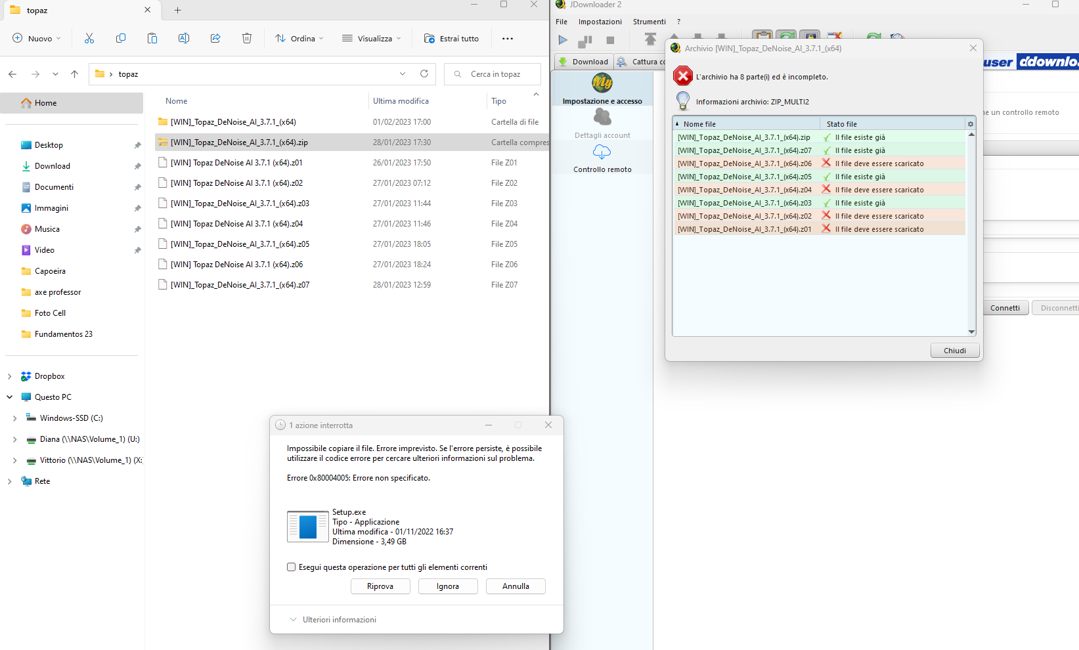The image size is (1079, 650).
Task: Expand Windows-SSD (C:) tree node
Action: tap(14, 418)
